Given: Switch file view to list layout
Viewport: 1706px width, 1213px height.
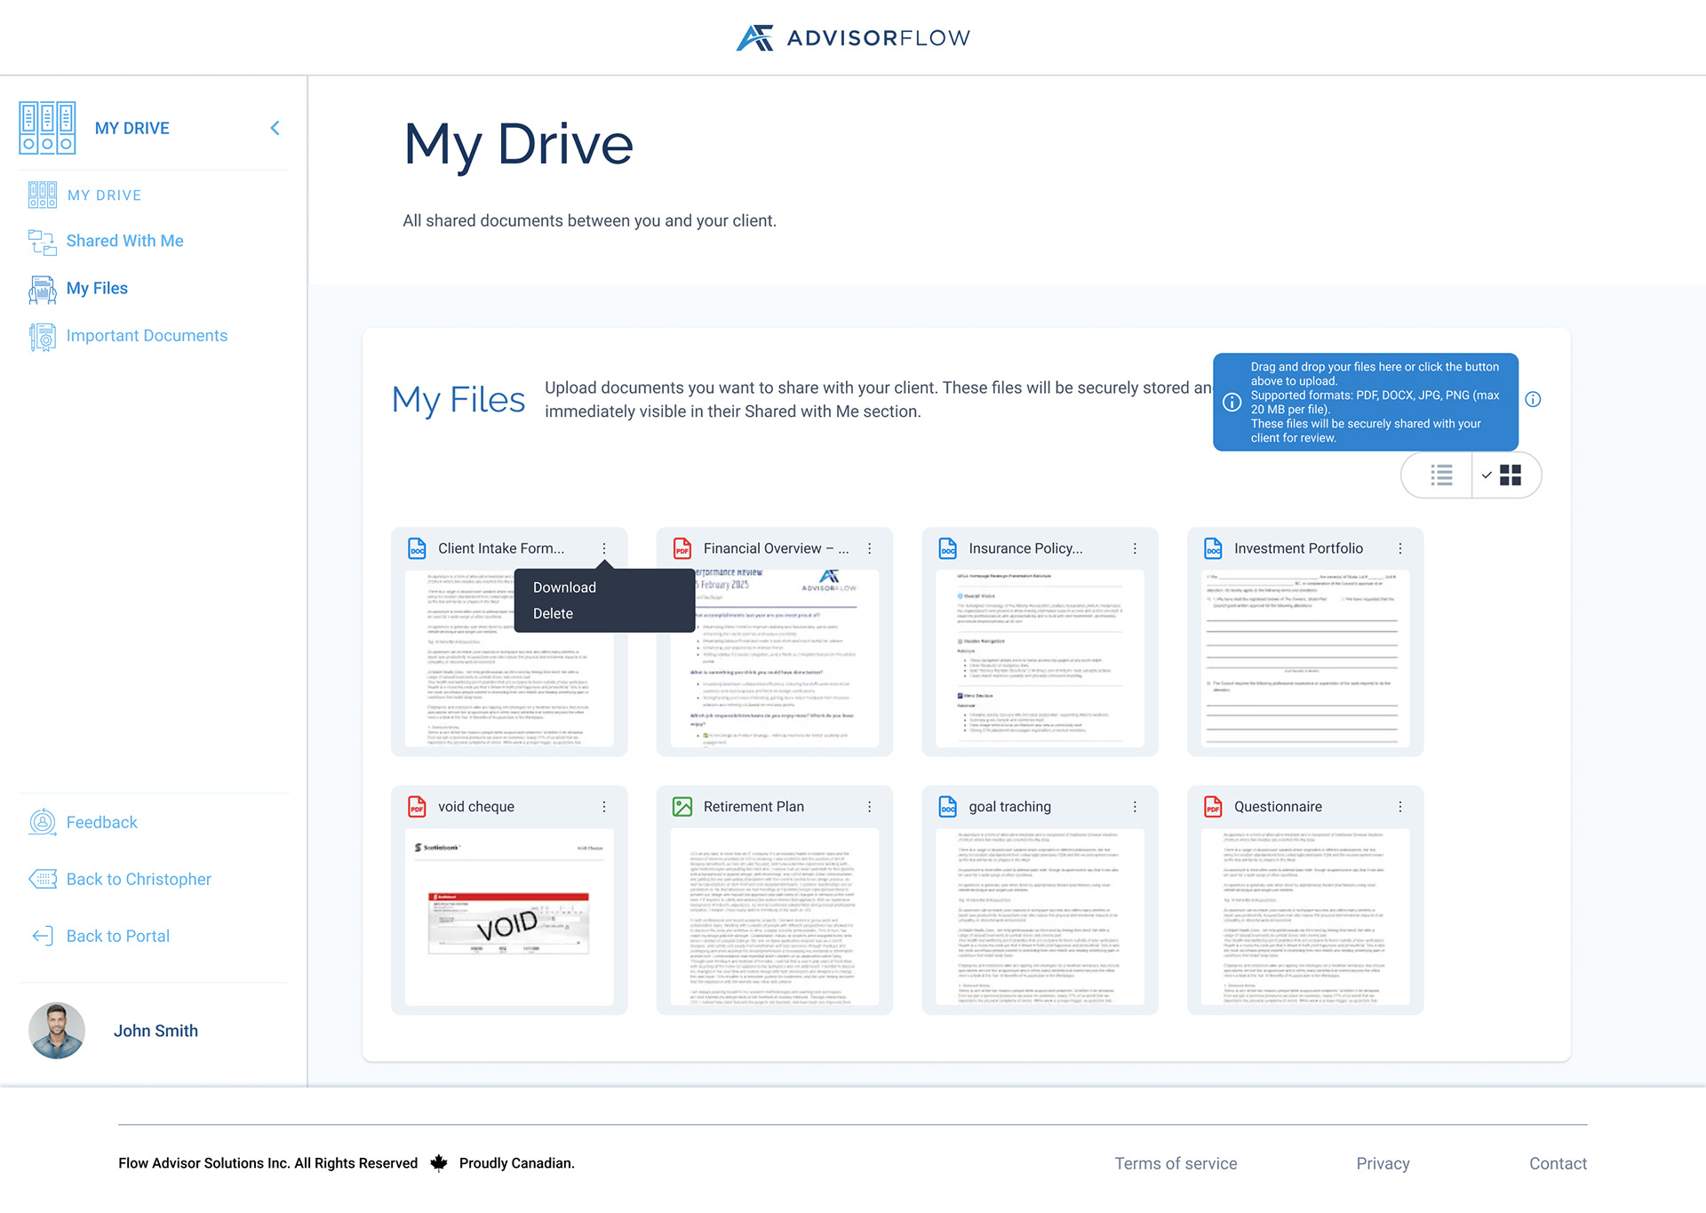Looking at the screenshot, I should (x=1439, y=475).
